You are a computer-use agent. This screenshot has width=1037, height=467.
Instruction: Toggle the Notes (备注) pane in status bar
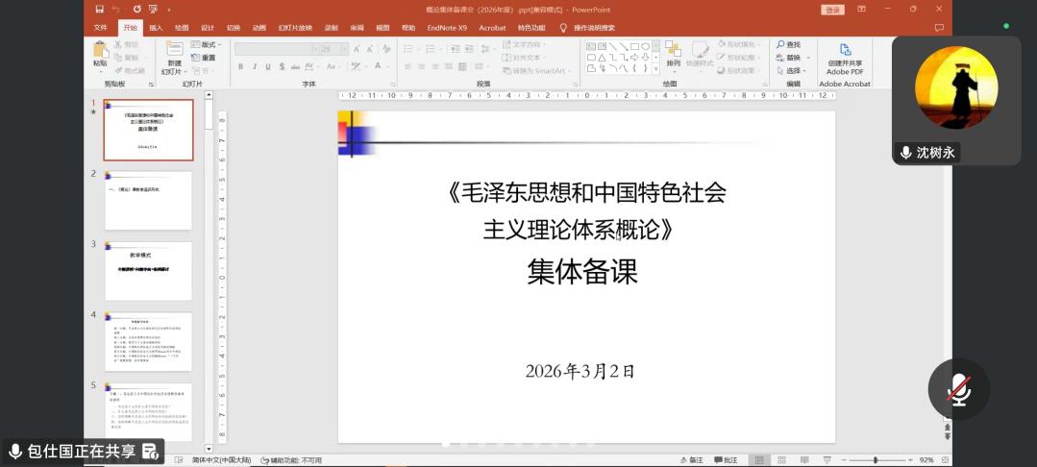(x=692, y=460)
